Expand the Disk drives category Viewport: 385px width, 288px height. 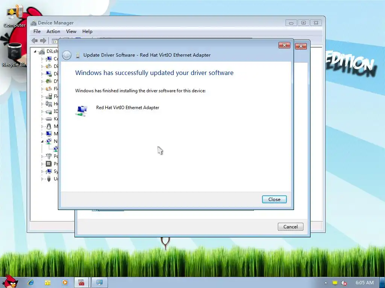(42, 66)
